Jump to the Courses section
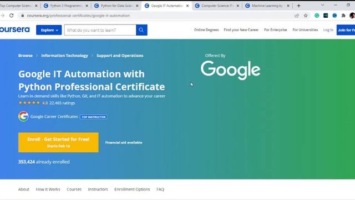Image resolution: width=355 pixels, height=200 pixels. click(x=74, y=189)
